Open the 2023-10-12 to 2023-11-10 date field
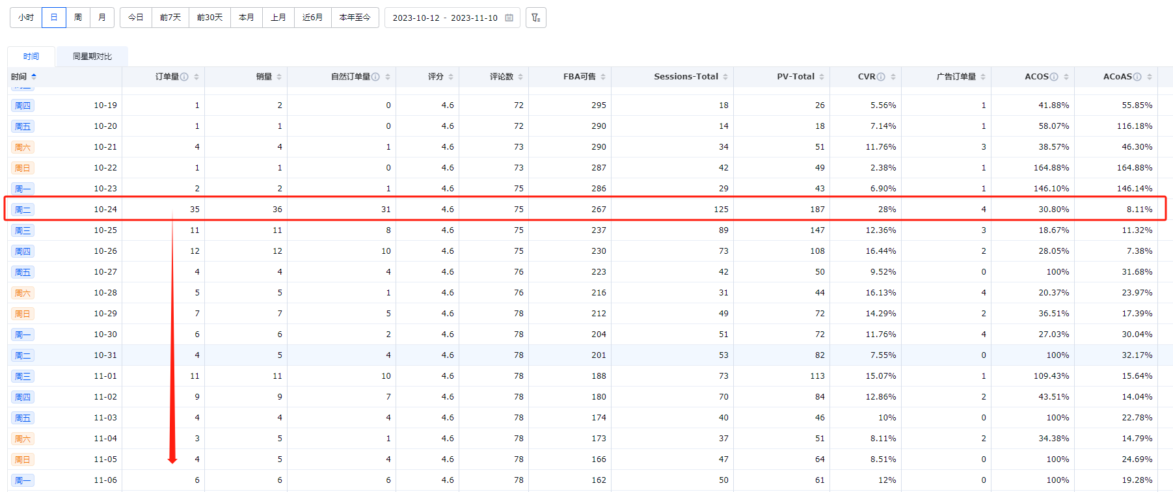The image size is (1173, 492). pos(445,18)
